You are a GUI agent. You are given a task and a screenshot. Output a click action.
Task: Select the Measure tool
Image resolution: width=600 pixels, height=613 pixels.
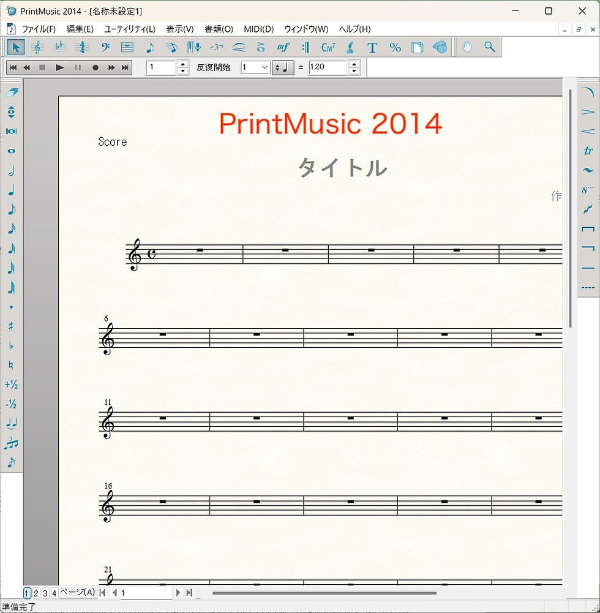[127, 47]
